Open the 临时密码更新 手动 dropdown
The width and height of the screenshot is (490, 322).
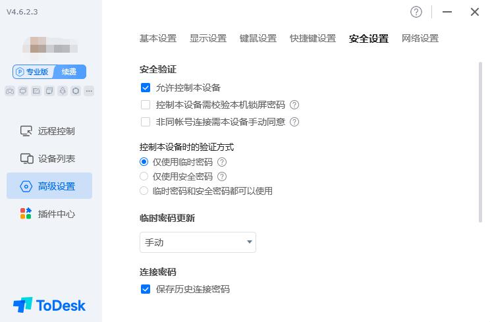pyautogui.click(x=198, y=242)
